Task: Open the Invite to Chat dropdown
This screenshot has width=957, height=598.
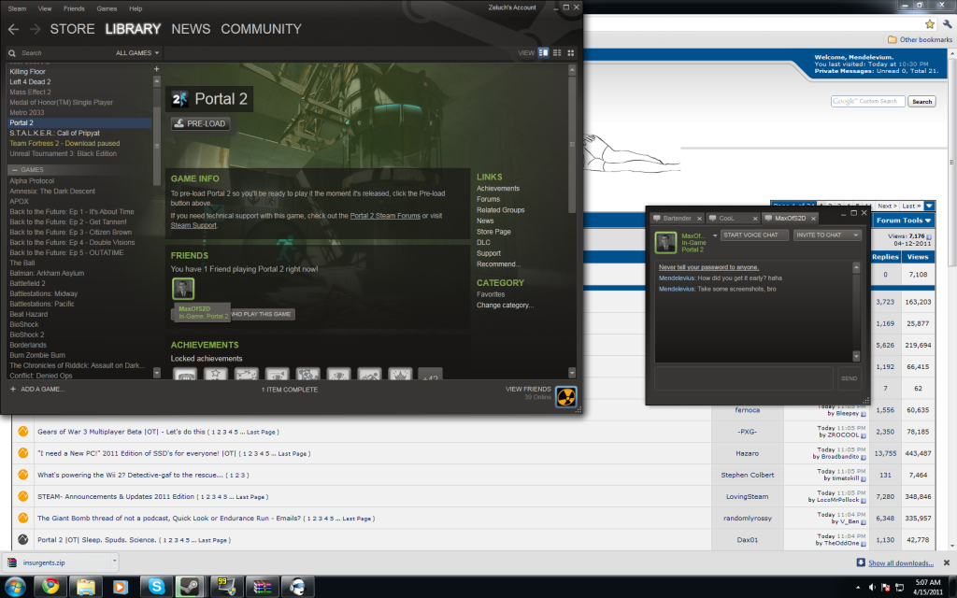Action: click(827, 235)
